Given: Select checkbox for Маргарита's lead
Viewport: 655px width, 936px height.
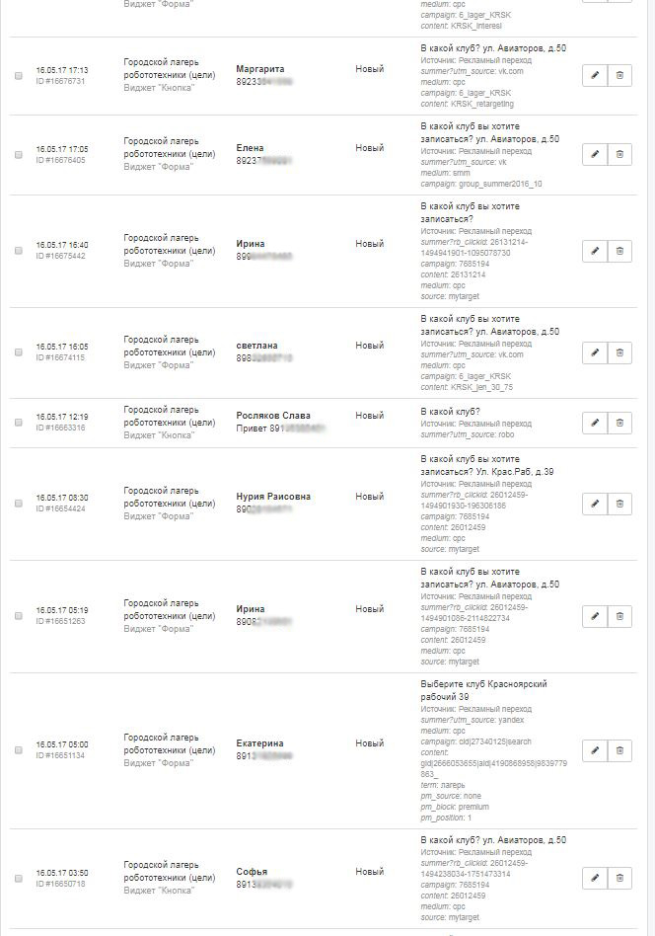Looking at the screenshot, I should [19, 76].
